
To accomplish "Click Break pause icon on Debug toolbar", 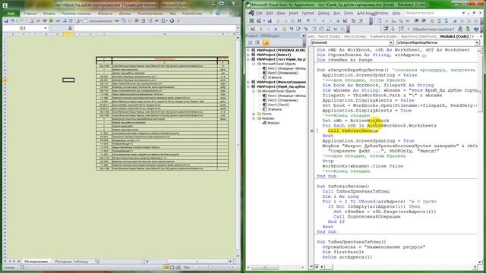I will 268,29.
